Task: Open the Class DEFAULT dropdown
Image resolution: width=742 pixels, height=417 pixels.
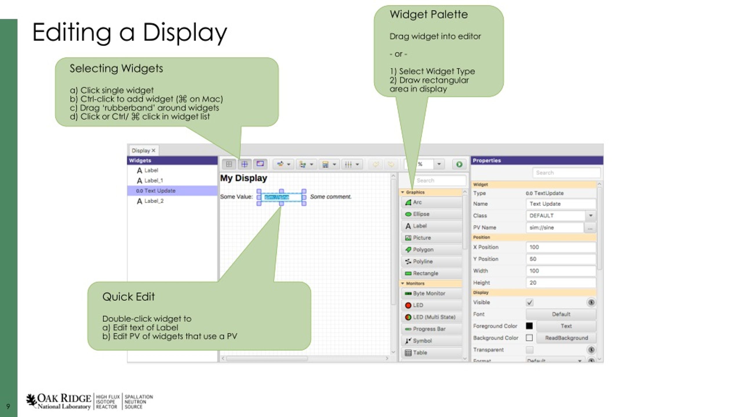Action: click(590, 216)
